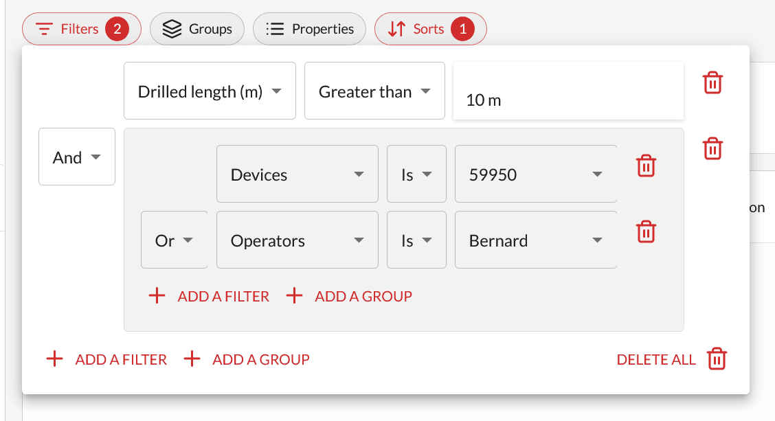Click the 10 m value input field

click(568, 100)
